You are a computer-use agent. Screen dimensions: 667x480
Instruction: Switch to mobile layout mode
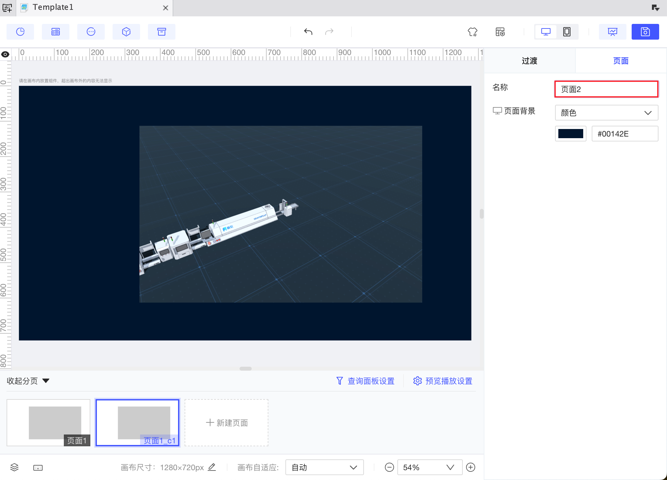pos(567,32)
